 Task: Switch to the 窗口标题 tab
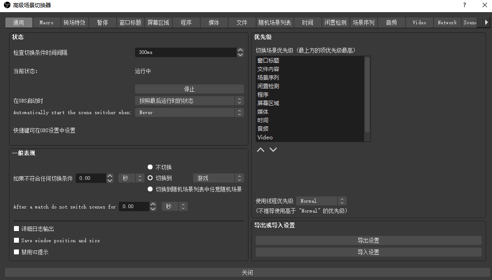(x=130, y=22)
